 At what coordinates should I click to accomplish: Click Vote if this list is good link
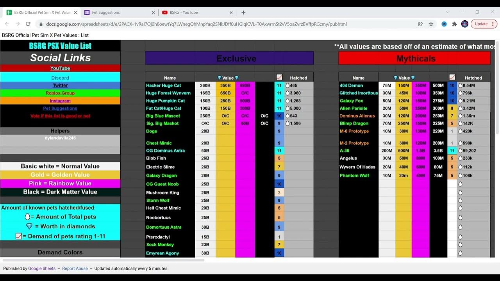point(60,116)
